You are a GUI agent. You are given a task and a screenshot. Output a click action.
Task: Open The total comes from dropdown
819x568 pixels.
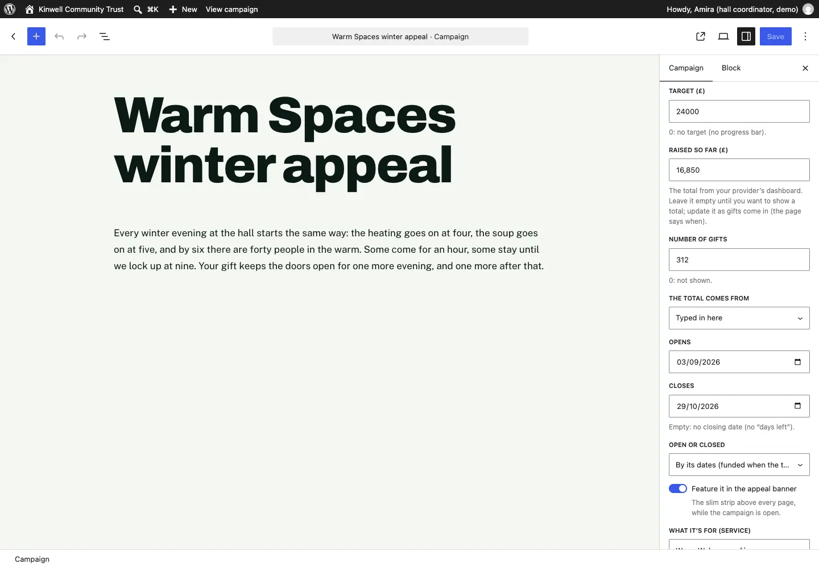(x=739, y=318)
